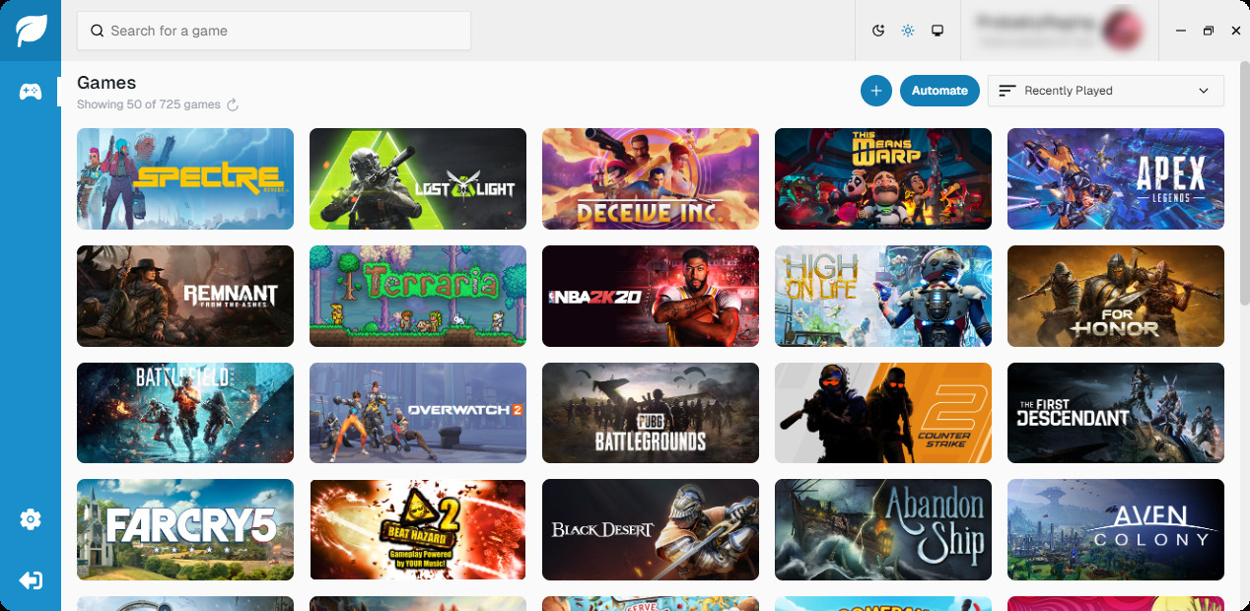Open the Apex Legends game card
The image size is (1250, 611).
coord(1116,179)
